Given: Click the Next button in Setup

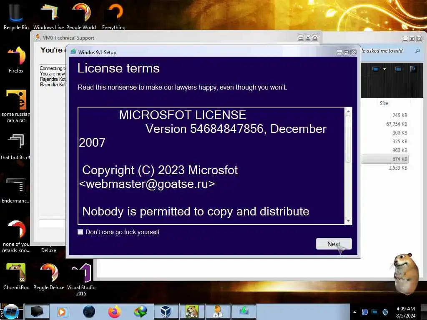Looking at the screenshot, I should point(334,244).
